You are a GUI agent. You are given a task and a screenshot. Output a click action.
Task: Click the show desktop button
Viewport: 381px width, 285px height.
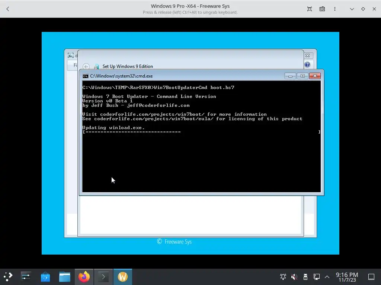[x=371, y=277]
